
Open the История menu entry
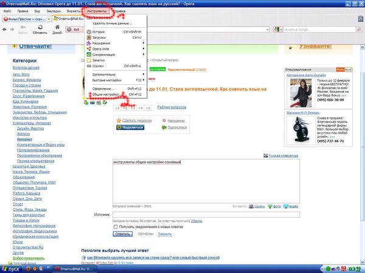pyautogui.click(x=116, y=32)
